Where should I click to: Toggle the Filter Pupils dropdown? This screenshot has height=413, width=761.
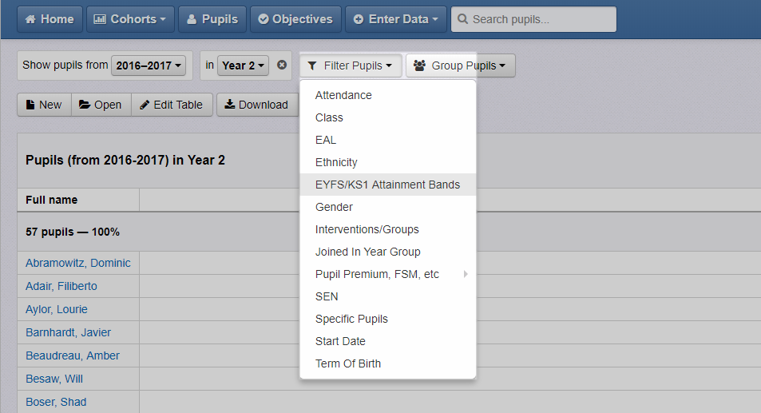(351, 66)
